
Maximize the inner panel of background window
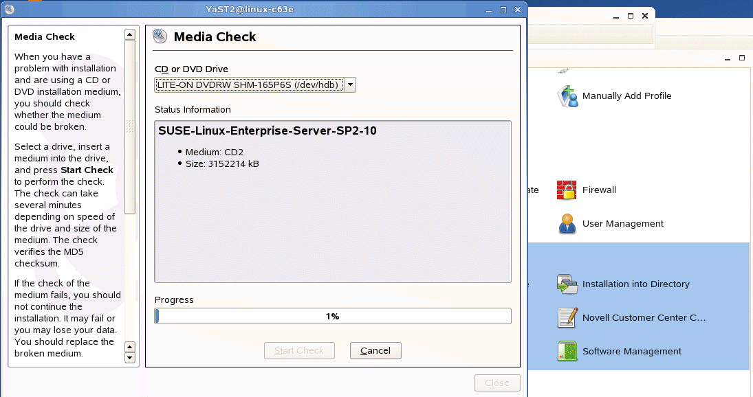click(x=742, y=58)
